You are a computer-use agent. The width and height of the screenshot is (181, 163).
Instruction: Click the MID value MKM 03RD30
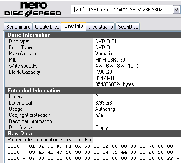[x=110, y=60]
